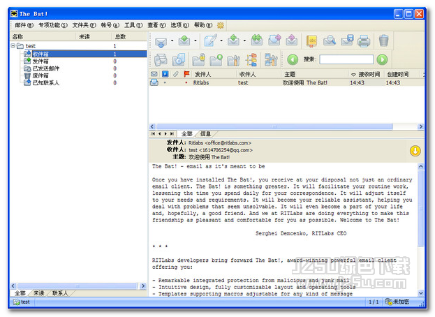Open the 工具 menu
The height and width of the screenshot is (317, 435).
133,25
